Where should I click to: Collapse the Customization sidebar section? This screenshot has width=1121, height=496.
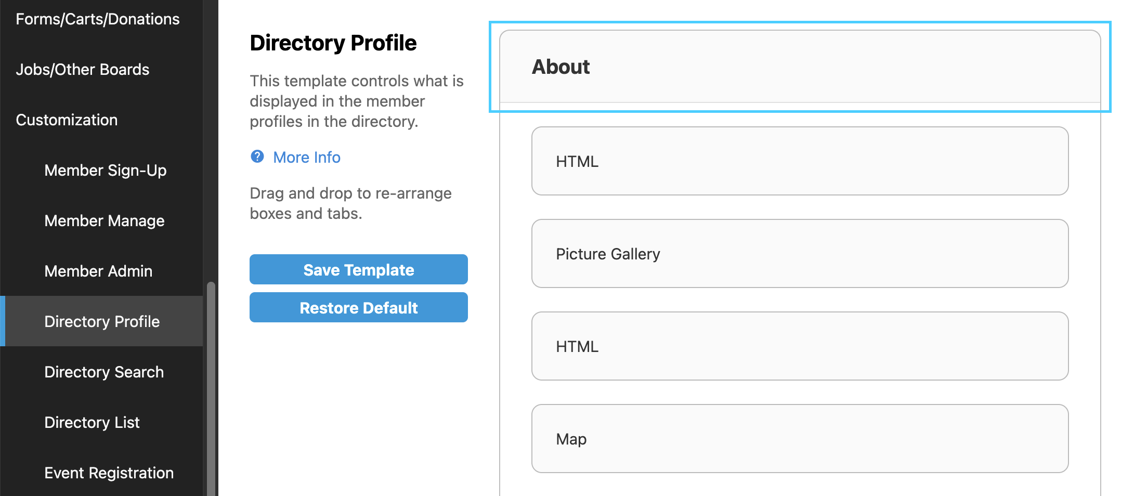67,120
